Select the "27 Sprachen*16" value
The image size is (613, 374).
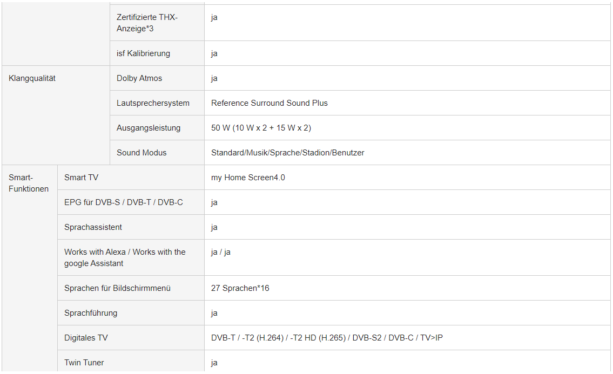coord(240,288)
